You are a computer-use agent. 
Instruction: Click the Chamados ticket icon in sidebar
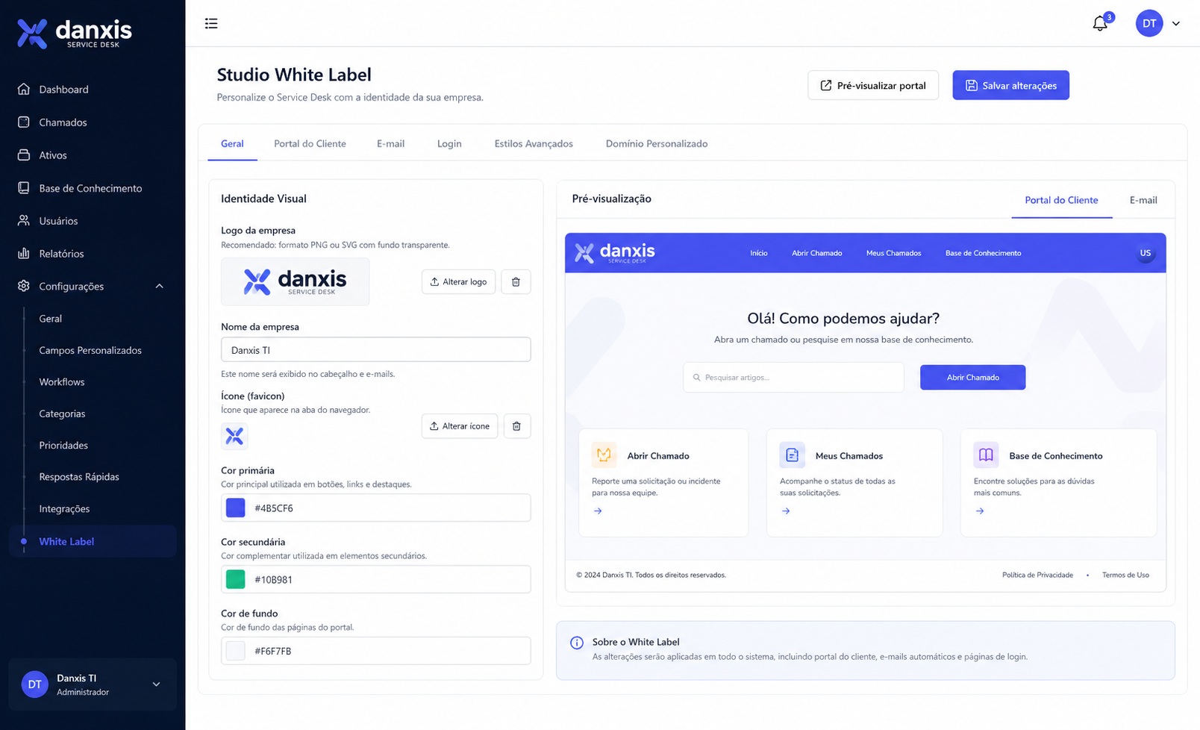(x=24, y=122)
